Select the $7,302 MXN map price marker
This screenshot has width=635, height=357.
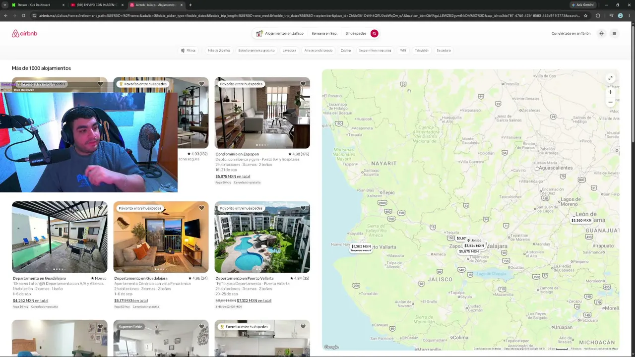point(361,246)
